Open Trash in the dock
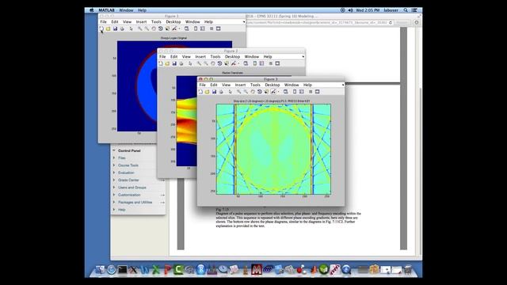This screenshot has height=285, width=507. (x=408, y=269)
